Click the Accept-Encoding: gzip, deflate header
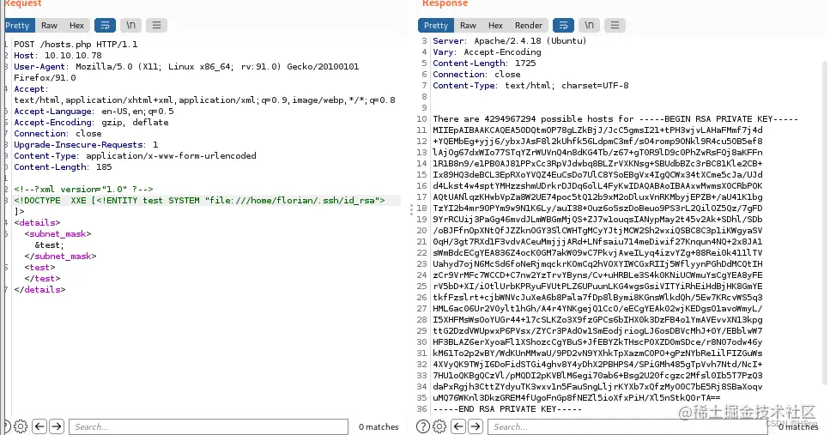Screen dimensions: 830x435 point(91,122)
